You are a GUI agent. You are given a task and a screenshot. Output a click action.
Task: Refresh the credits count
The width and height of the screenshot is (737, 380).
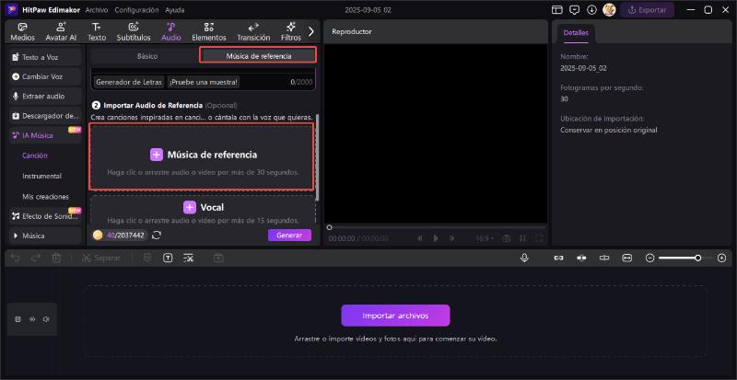click(157, 236)
